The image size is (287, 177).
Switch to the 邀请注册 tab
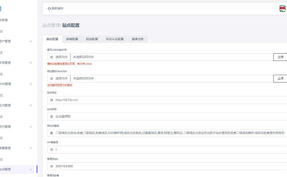coord(138,39)
